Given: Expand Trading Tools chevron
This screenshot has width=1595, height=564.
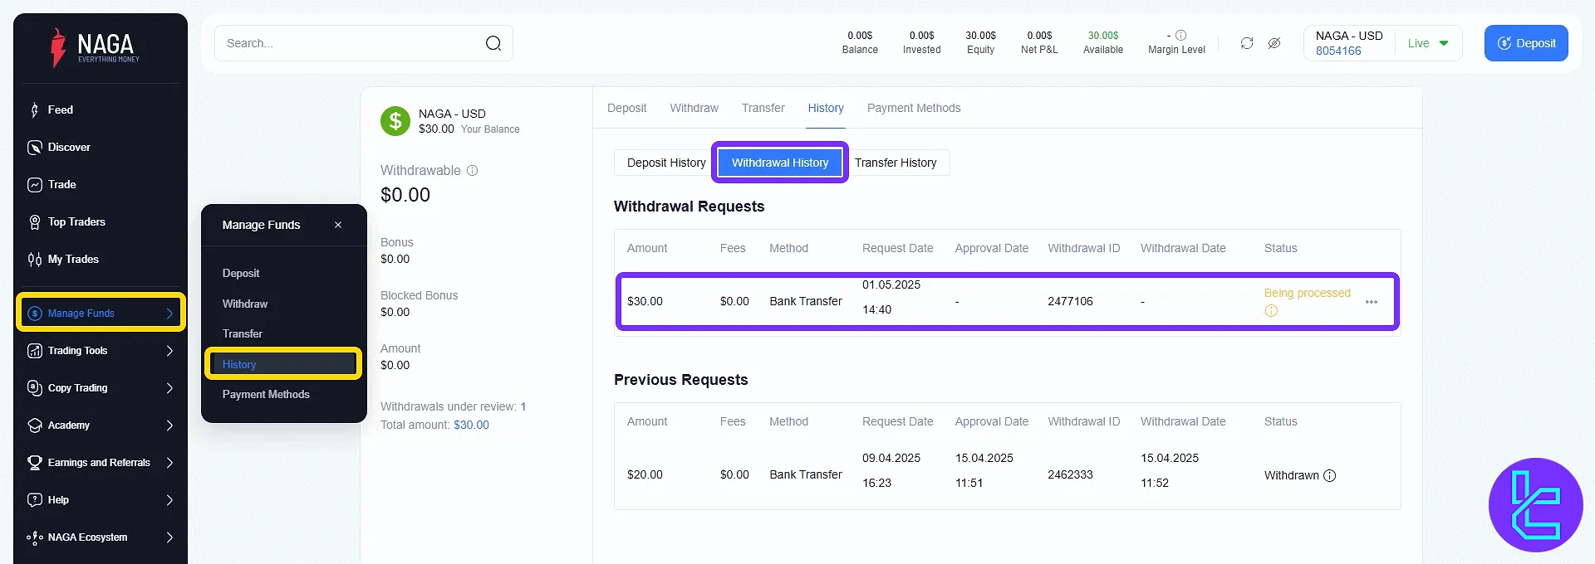Looking at the screenshot, I should pyautogui.click(x=169, y=350).
